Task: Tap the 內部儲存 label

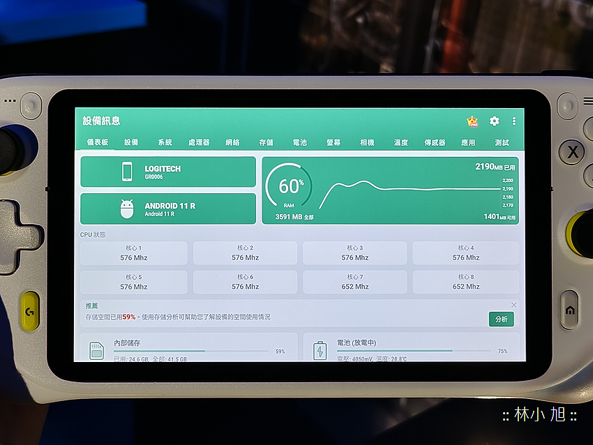Action: point(127,343)
